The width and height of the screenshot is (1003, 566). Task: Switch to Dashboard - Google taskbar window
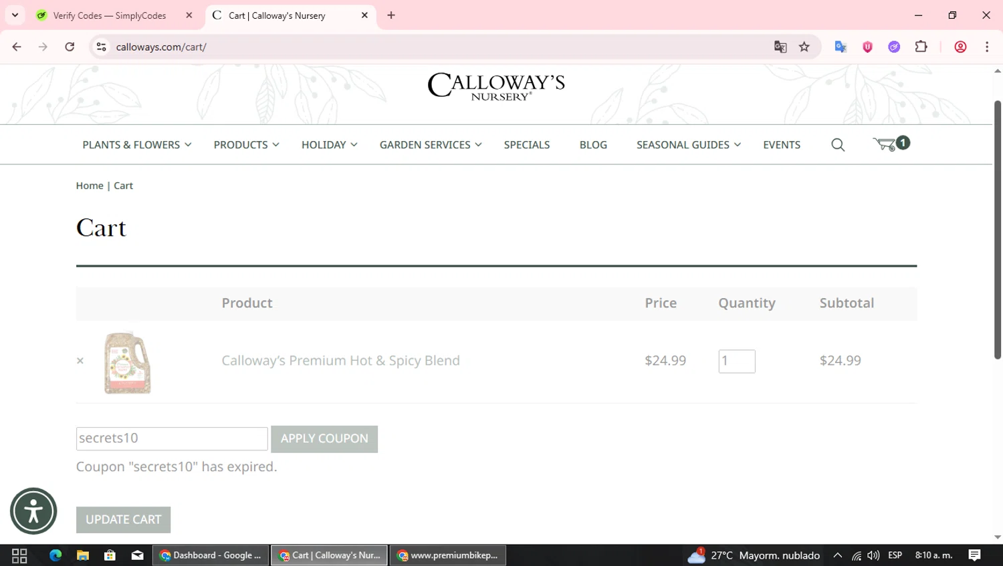click(x=211, y=555)
